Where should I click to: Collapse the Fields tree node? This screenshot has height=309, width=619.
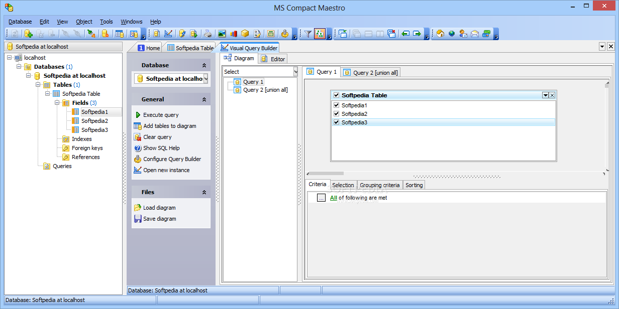coord(57,103)
